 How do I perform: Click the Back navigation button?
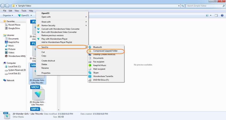coord(2,6)
